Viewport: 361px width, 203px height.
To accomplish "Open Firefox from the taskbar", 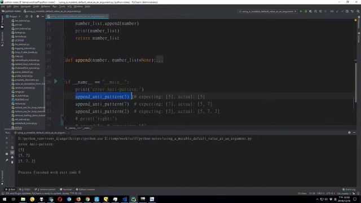I will [78, 199].
